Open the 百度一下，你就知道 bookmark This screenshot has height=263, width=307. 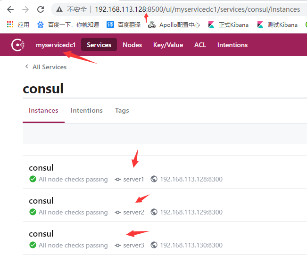pyautogui.click(x=68, y=25)
